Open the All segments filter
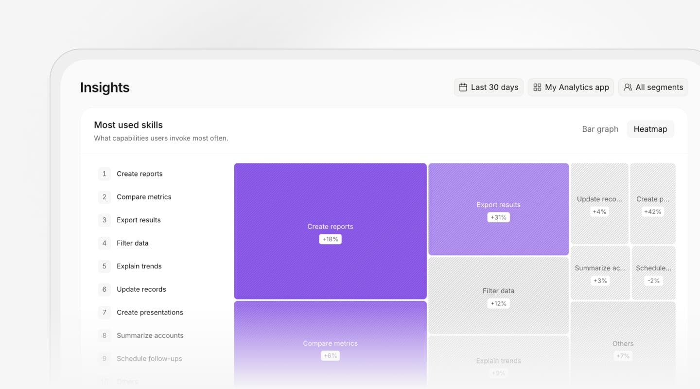The width and height of the screenshot is (700, 389). 653,88
